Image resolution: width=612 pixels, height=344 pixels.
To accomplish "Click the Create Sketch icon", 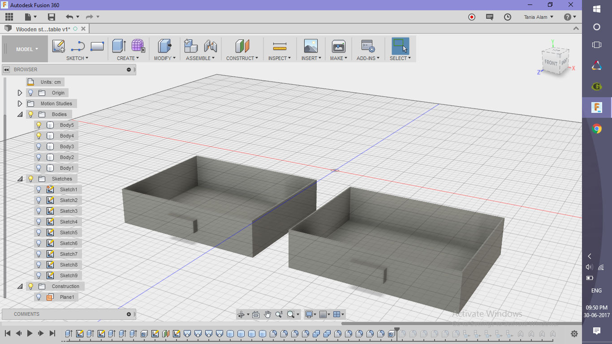I will [59, 46].
